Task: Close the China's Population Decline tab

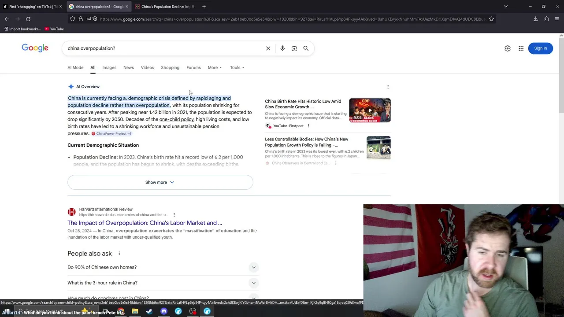Action: 193,7
